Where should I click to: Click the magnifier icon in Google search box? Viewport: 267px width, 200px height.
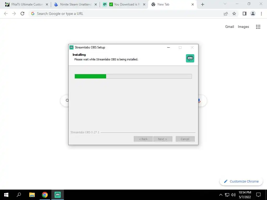(x=67, y=100)
